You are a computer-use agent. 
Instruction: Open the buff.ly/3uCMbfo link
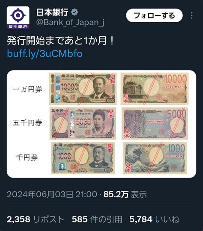click(45, 53)
